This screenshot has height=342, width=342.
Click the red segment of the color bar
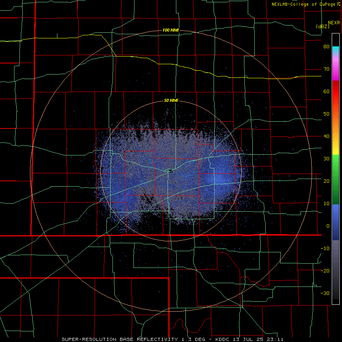336,92
